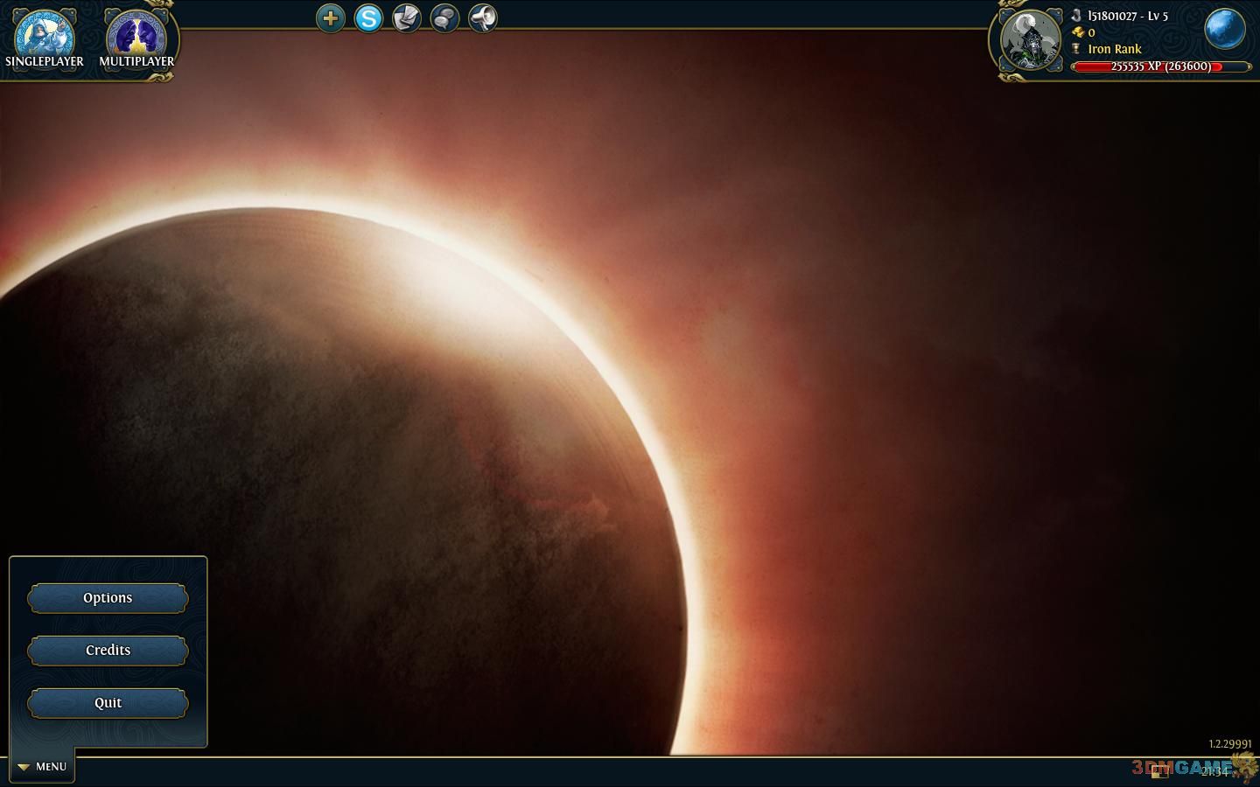Click the username l51801027 - Lv 5
Screen dimensions: 1260x787
pyautogui.click(x=1128, y=16)
